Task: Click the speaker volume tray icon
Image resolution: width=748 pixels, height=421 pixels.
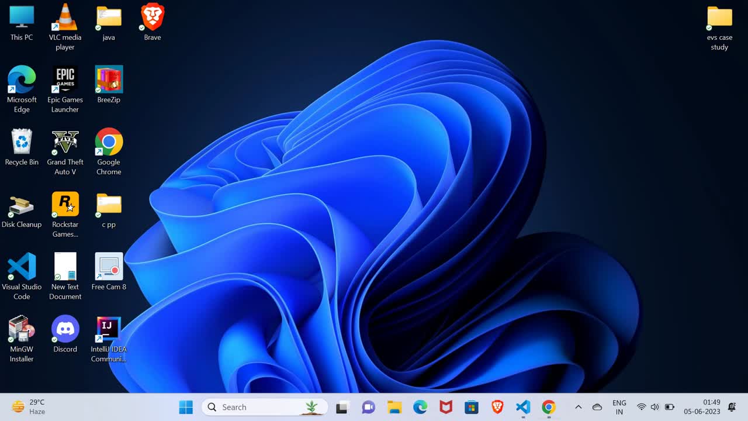Action: (x=655, y=407)
